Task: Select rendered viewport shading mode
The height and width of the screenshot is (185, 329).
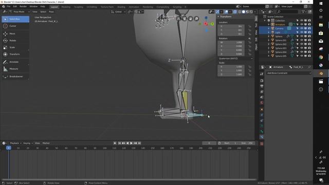Action: coord(251,12)
